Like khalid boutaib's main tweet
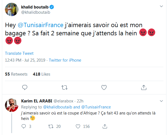Screen dimensions: 167x135 pos(104,88)
